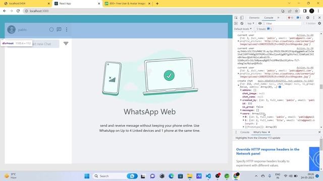This screenshot has height=181, width=323.
Task: Toggle the console sidebar icon
Action: tap(236, 24)
